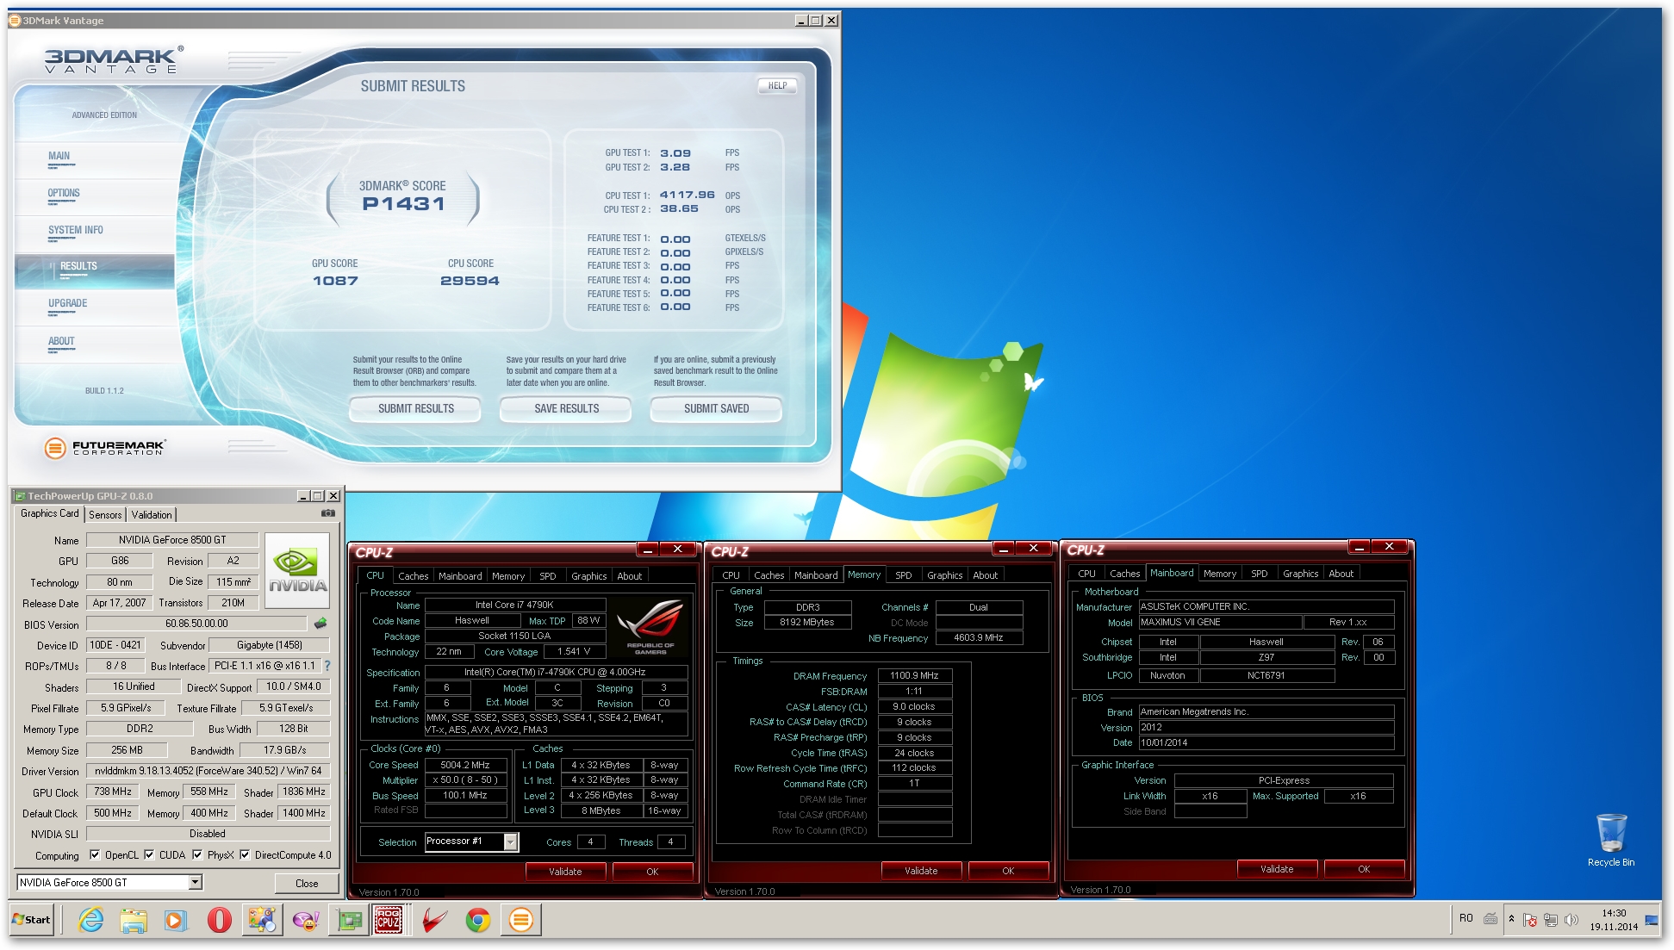Screen dimensions: 1674x950
Task: Click the Cores value field in CPU-Z
Action: point(590,842)
